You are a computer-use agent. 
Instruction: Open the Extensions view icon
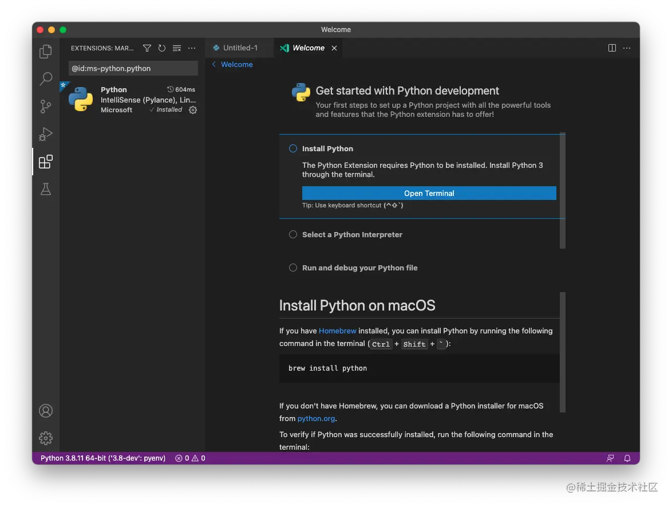click(x=45, y=162)
